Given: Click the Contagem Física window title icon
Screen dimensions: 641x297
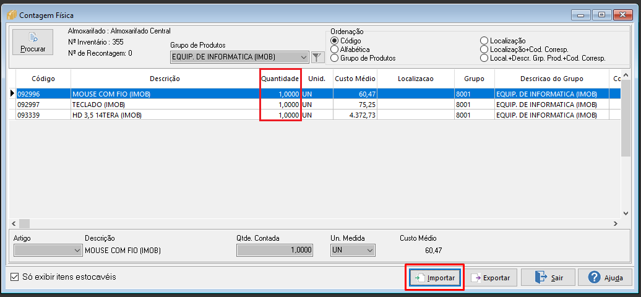Looking at the screenshot, I should (x=11, y=15).
